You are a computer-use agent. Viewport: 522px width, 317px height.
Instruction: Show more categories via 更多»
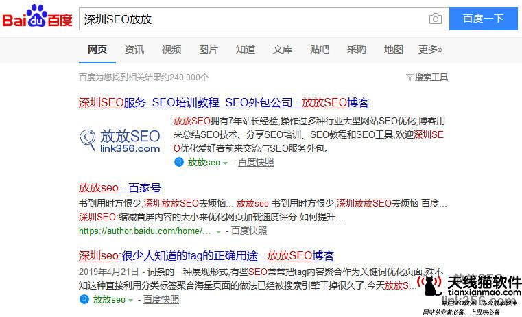pyautogui.click(x=431, y=49)
